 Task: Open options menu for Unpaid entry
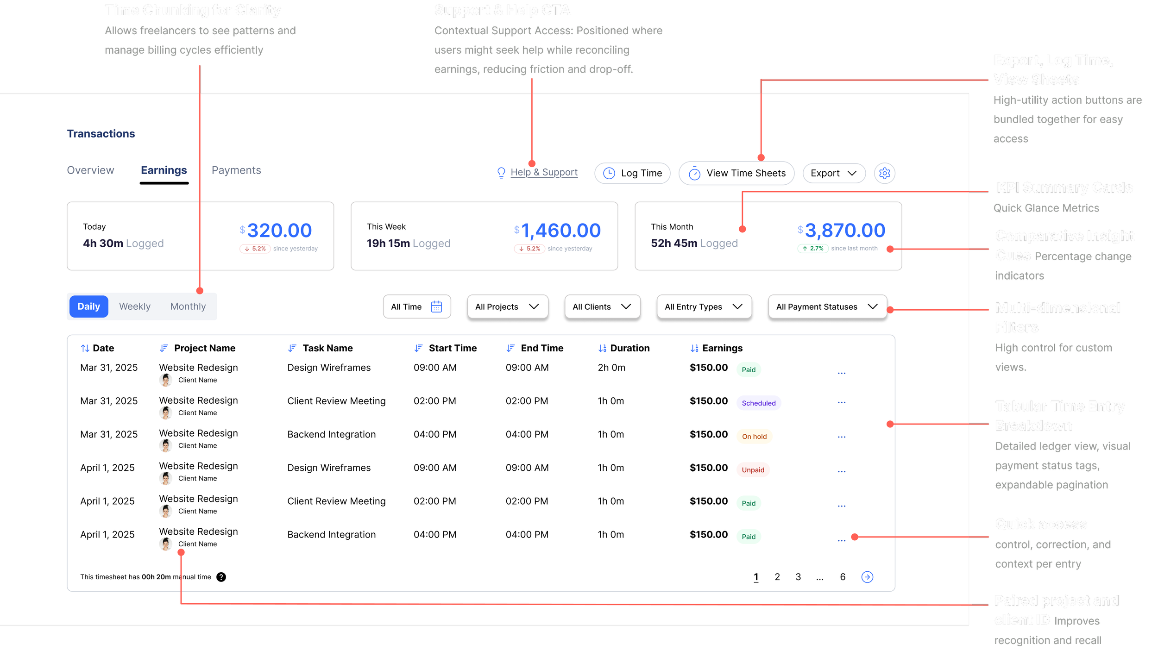tap(842, 471)
